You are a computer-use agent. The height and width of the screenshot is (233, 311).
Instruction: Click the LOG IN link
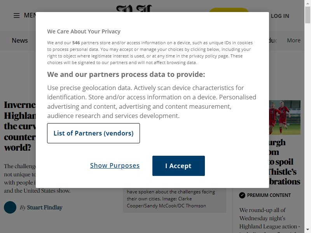[x=280, y=16]
